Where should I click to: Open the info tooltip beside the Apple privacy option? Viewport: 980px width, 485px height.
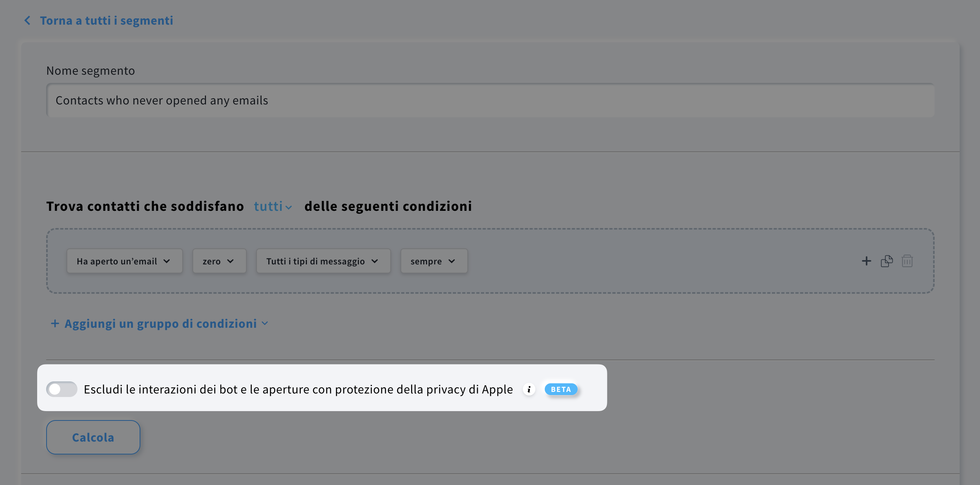529,389
